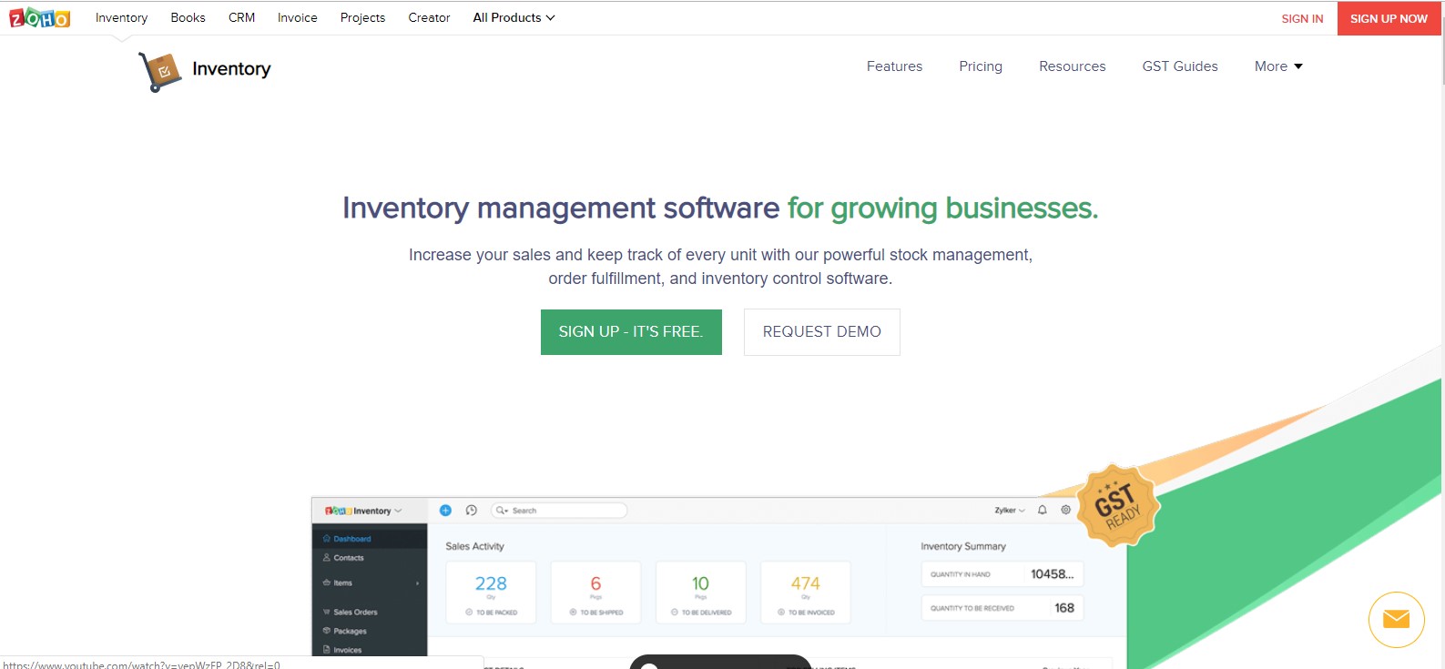Viewport: 1445px width, 669px height.
Task: Click the Items basket icon in sidebar
Action: (327, 583)
